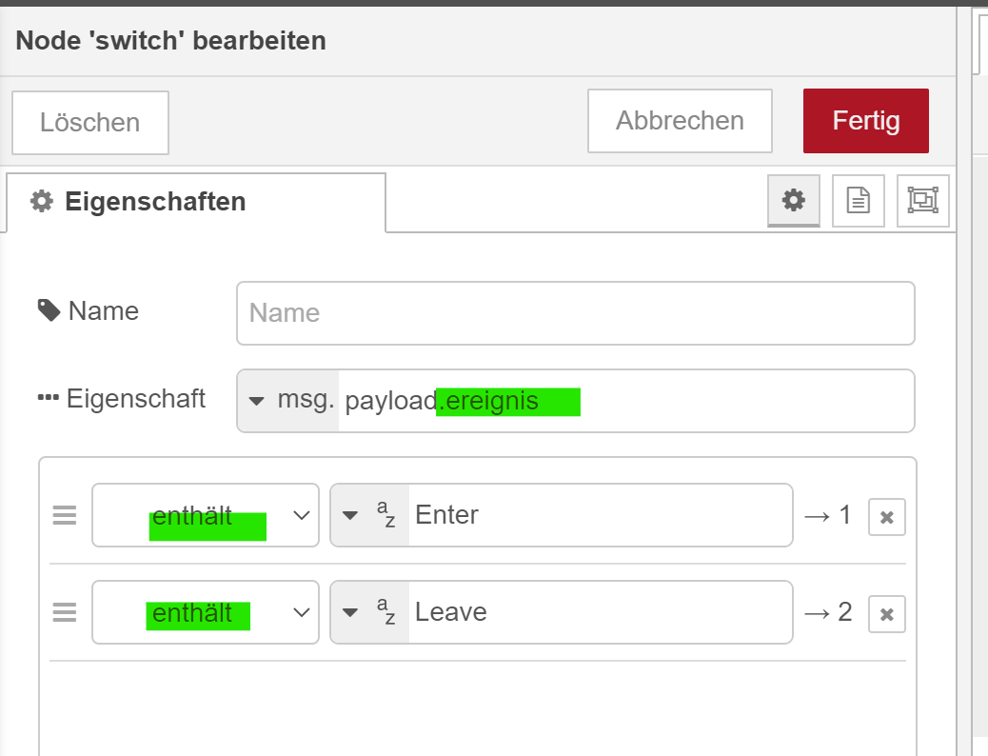This screenshot has height=756, width=988.
Task: Open second rule's enthält operator dropdown
Action: tap(206, 612)
